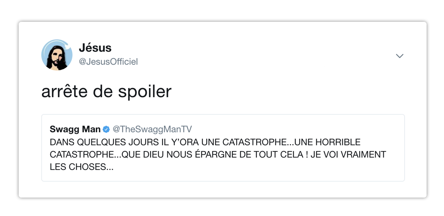Click "JE VOI VRAIMENT" in the quote

coord(348,154)
